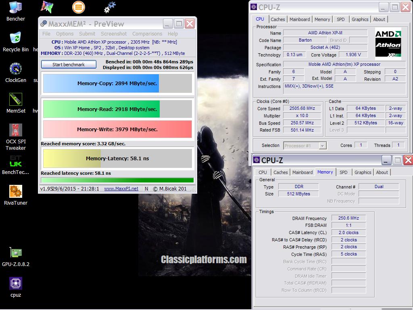Click the Code Name Barton value
The image size is (413, 310).
(x=305, y=40)
